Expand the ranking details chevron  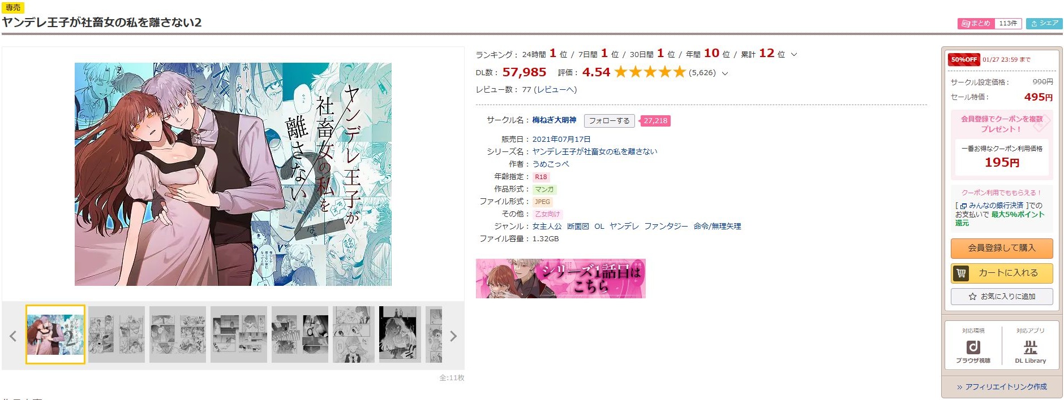pyautogui.click(x=794, y=55)
